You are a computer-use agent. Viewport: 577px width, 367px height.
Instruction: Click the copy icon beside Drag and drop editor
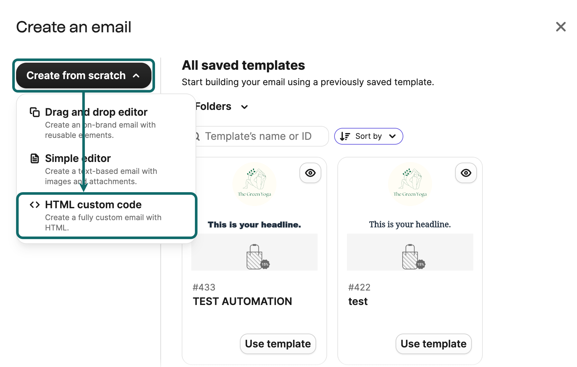[x=34, y=112]
